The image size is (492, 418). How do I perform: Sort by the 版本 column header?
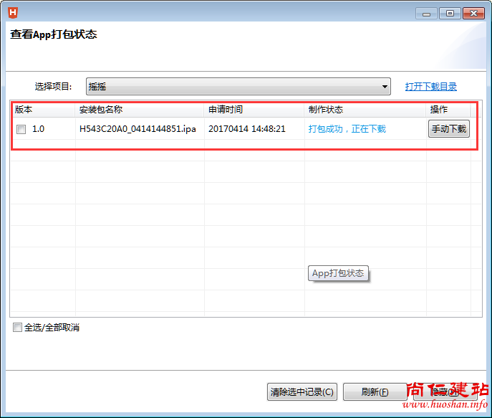(x=24, y=110)
